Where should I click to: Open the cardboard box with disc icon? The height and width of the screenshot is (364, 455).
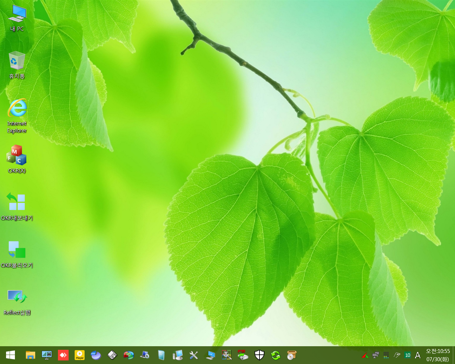pos(292,355)
